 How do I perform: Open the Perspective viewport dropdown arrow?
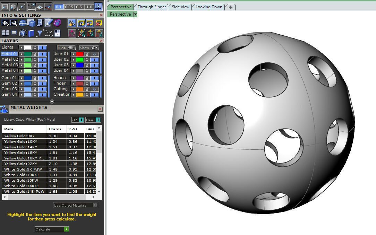[x=135, y=14]
